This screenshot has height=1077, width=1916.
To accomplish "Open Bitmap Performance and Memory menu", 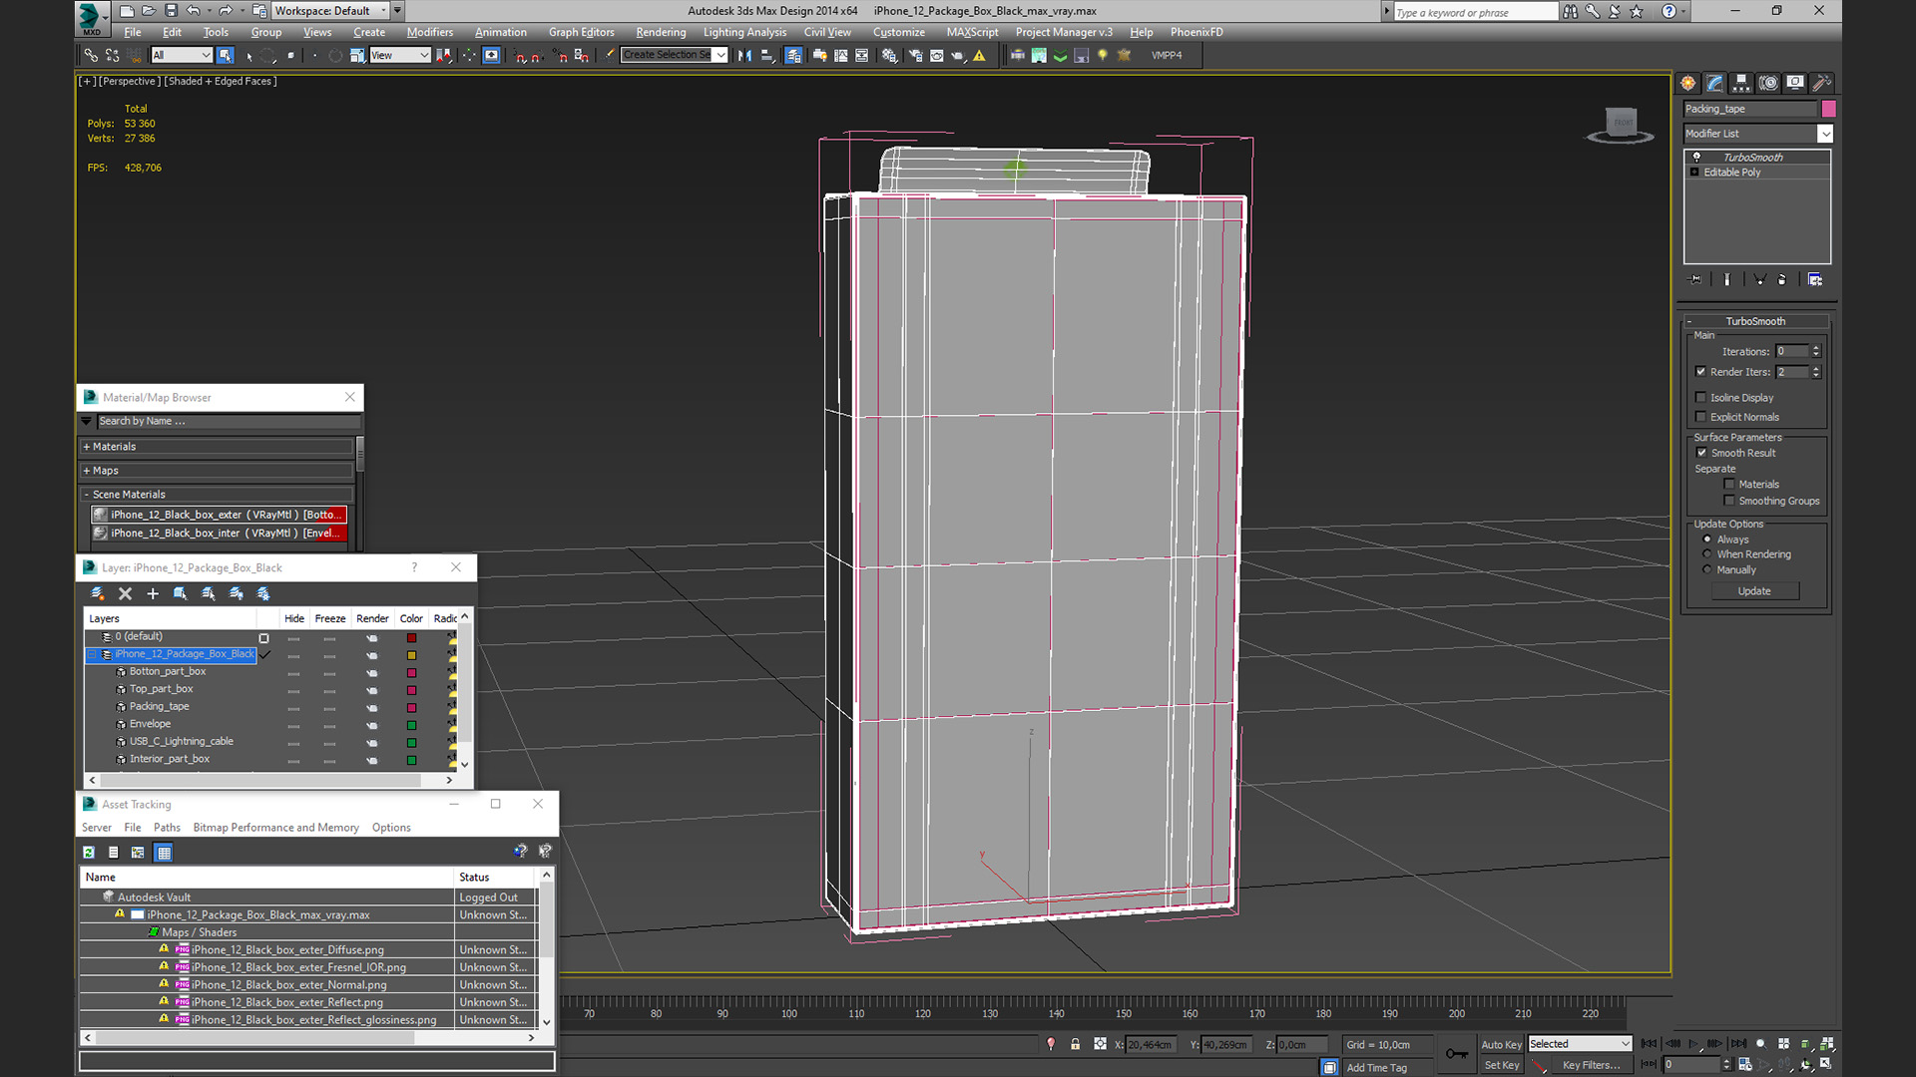I will 275,828.
